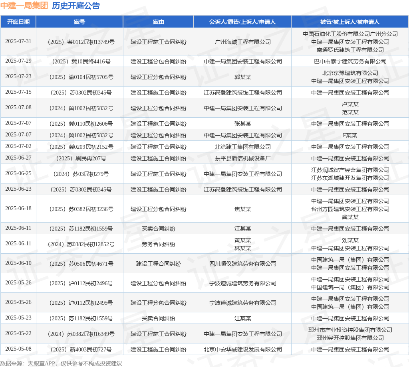
Task: Select date cell 2025-07-23
Action: point(18,77)
